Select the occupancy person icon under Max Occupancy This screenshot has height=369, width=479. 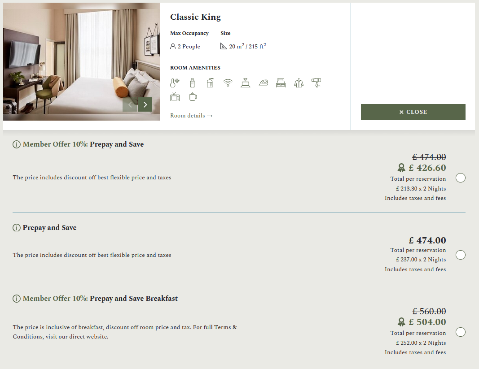(x=172, y=46)
